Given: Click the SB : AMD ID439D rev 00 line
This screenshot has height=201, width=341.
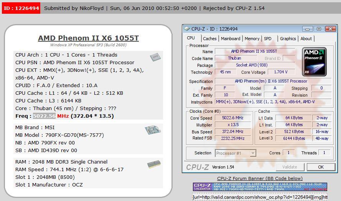Looking at the screenshot, I should point(46,150).
